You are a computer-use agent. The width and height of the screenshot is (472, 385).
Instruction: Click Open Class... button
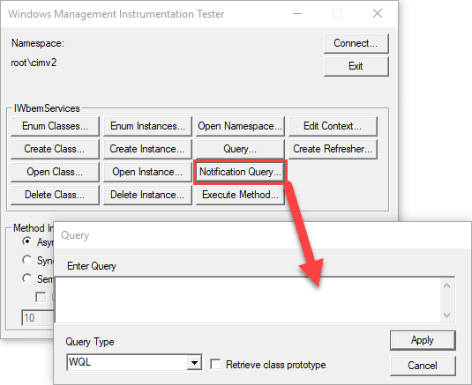[55, 172]
